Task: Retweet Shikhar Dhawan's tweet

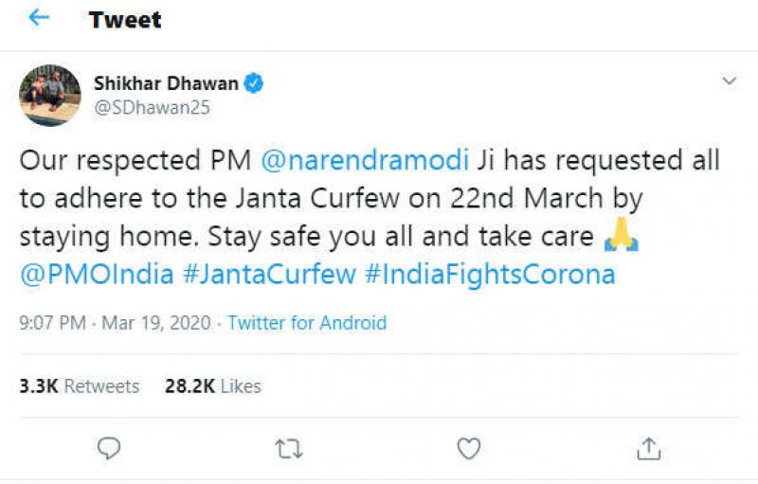Action: [x=287, y=446]
